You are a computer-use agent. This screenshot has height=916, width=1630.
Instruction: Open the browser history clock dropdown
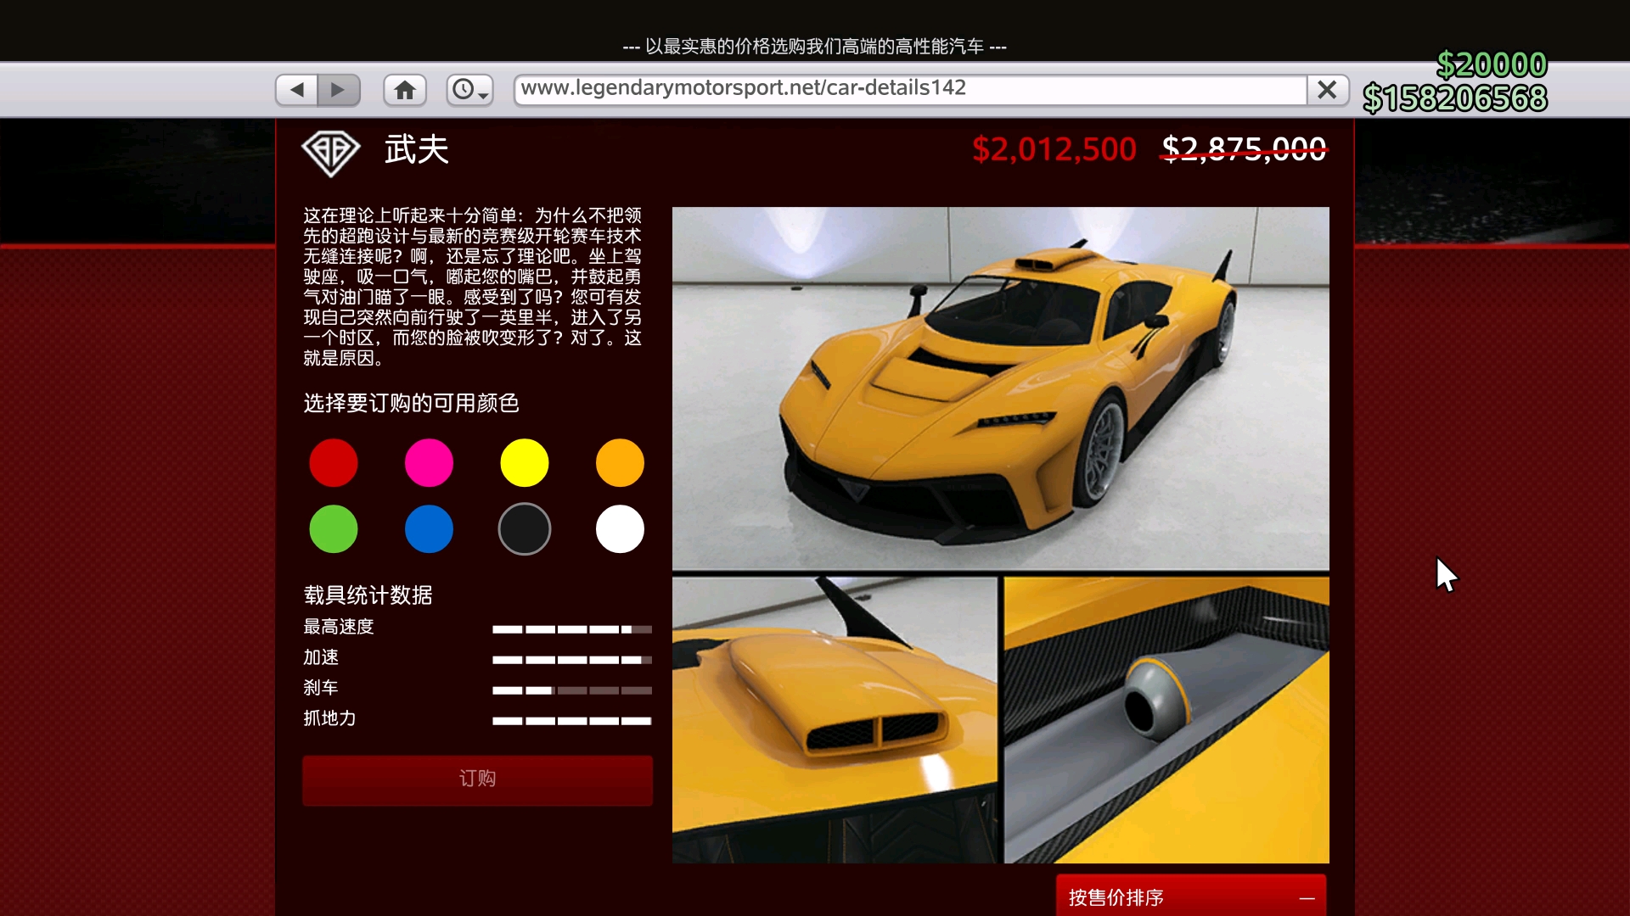tap(470, 90)
